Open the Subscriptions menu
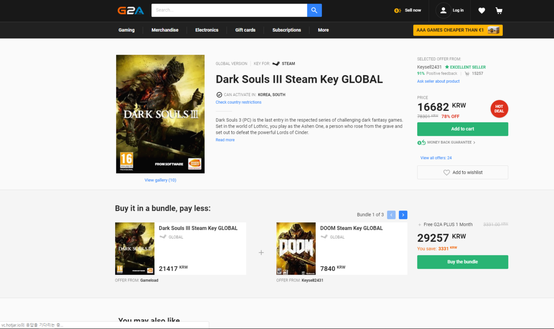 tap(287, 30)
